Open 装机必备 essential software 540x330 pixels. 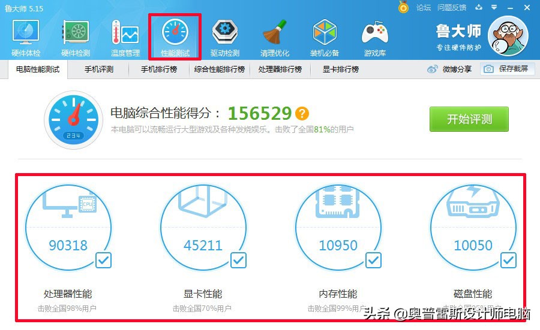click(x=325, y=38)
